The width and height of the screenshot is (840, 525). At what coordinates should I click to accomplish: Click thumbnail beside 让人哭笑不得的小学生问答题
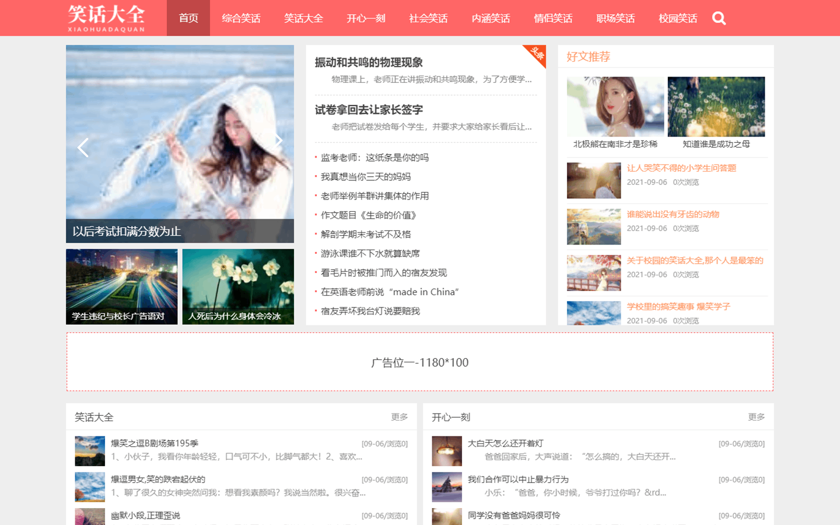(x=594, y=180)
